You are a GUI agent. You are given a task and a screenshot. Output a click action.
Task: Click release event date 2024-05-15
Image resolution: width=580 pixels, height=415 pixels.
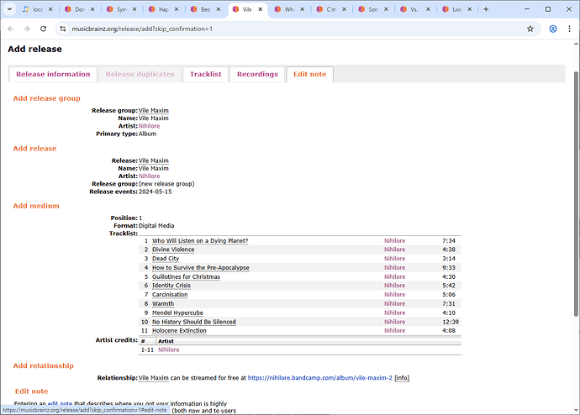coord(155,192)
